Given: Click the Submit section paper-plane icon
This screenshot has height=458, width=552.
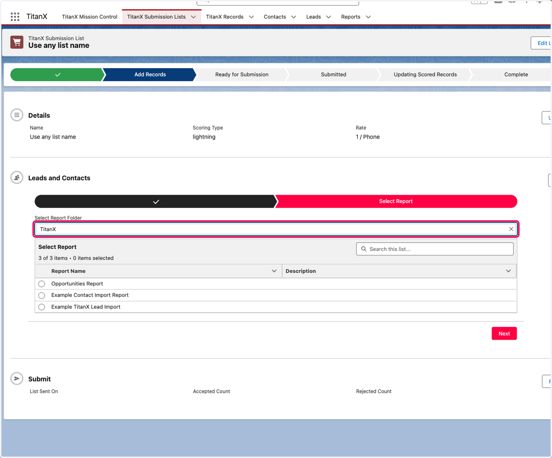Looking at the screenshot, I should click(x=17, y=379).
